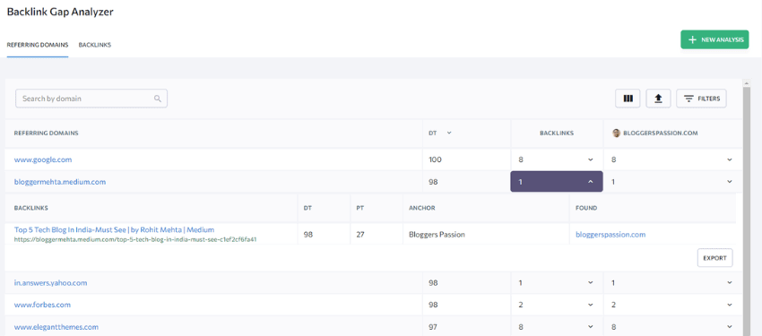Click the Export button
Screen dimensions: 762x336
pos(714,258)
